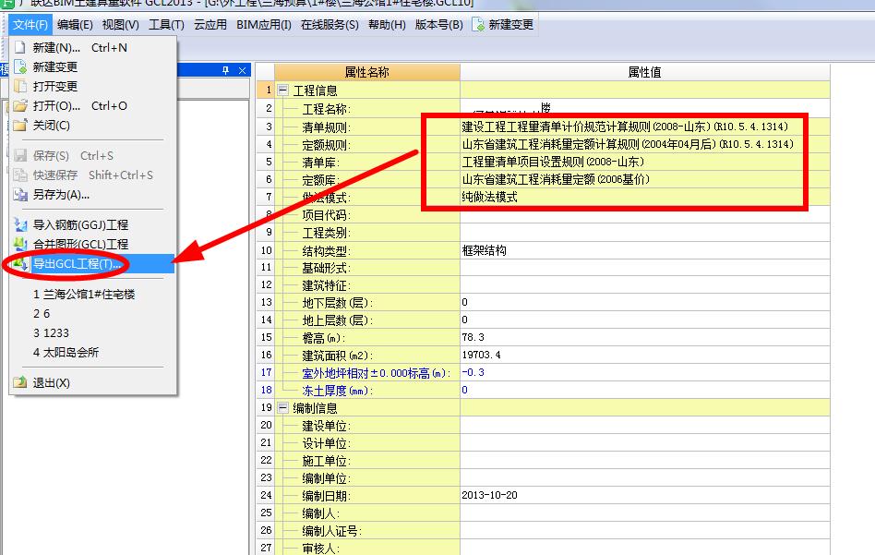Collapse the 编制信息 group
875x555 pixels.
coord(283,407)
